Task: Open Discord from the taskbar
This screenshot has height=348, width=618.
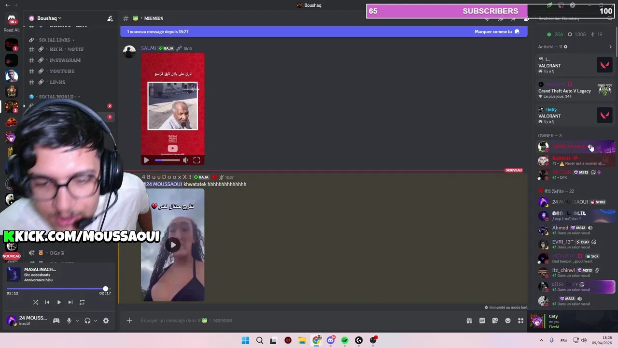Action: [x=331, y=340]
